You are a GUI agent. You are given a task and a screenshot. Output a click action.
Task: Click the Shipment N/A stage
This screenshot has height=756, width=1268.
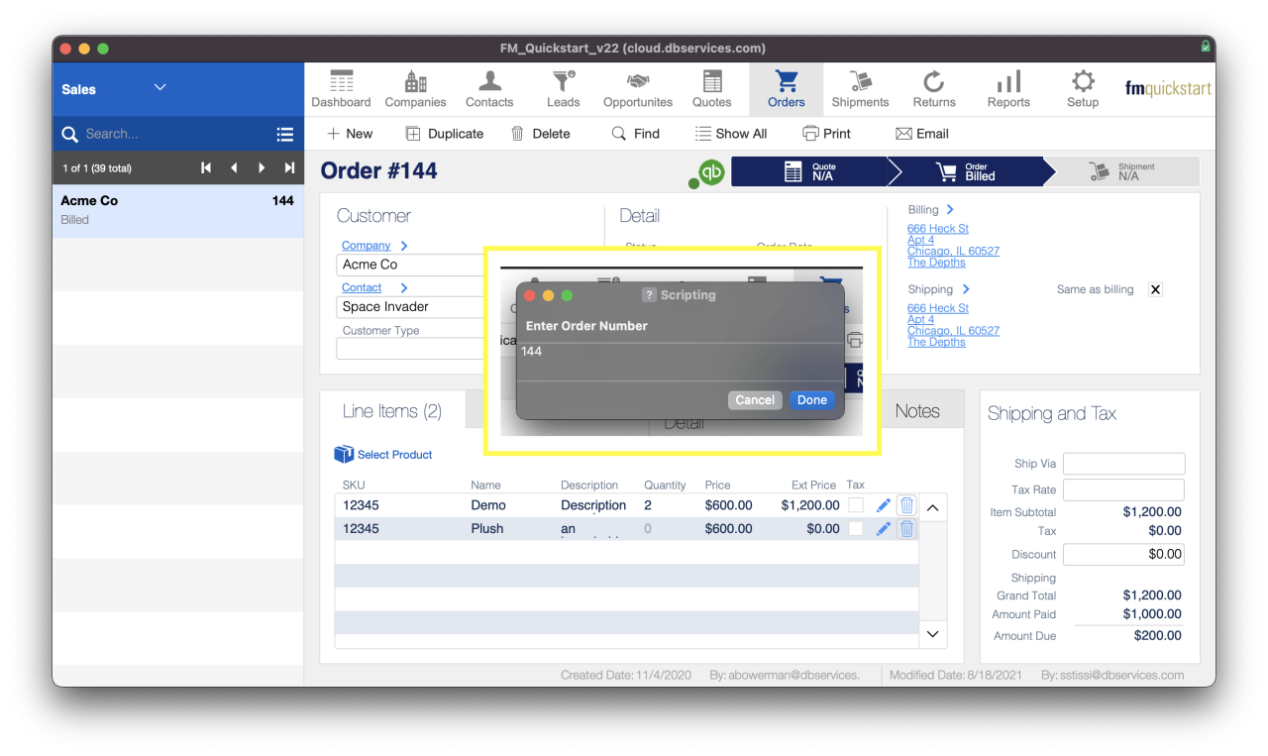point(1121,171)
